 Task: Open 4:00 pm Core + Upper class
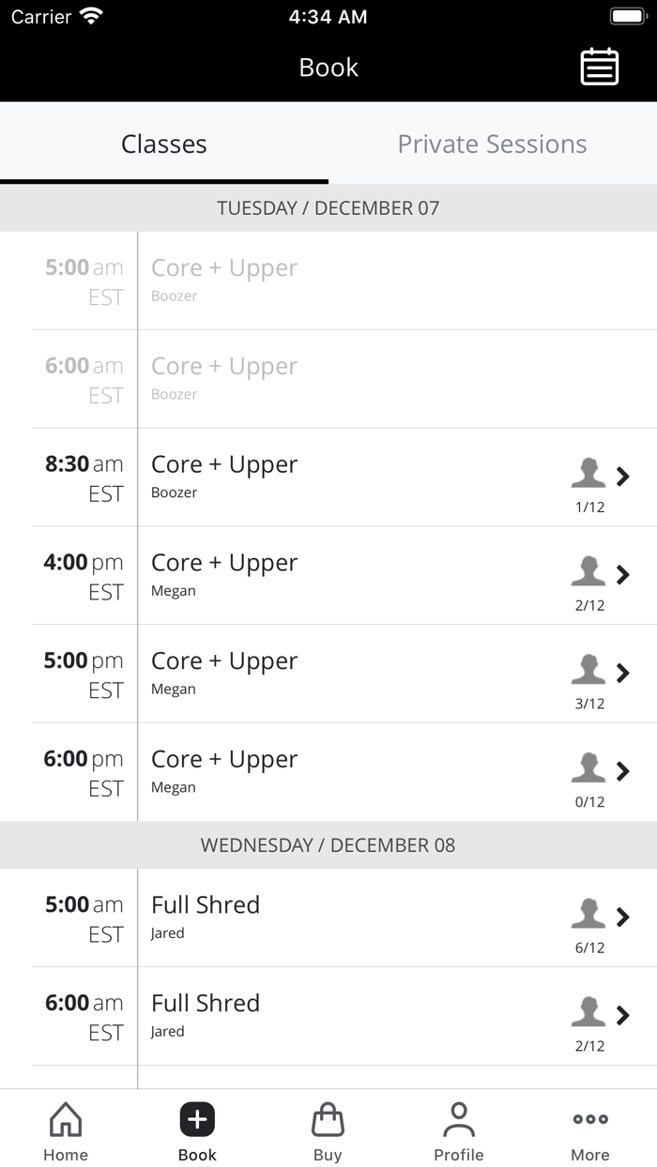[224, 563]
